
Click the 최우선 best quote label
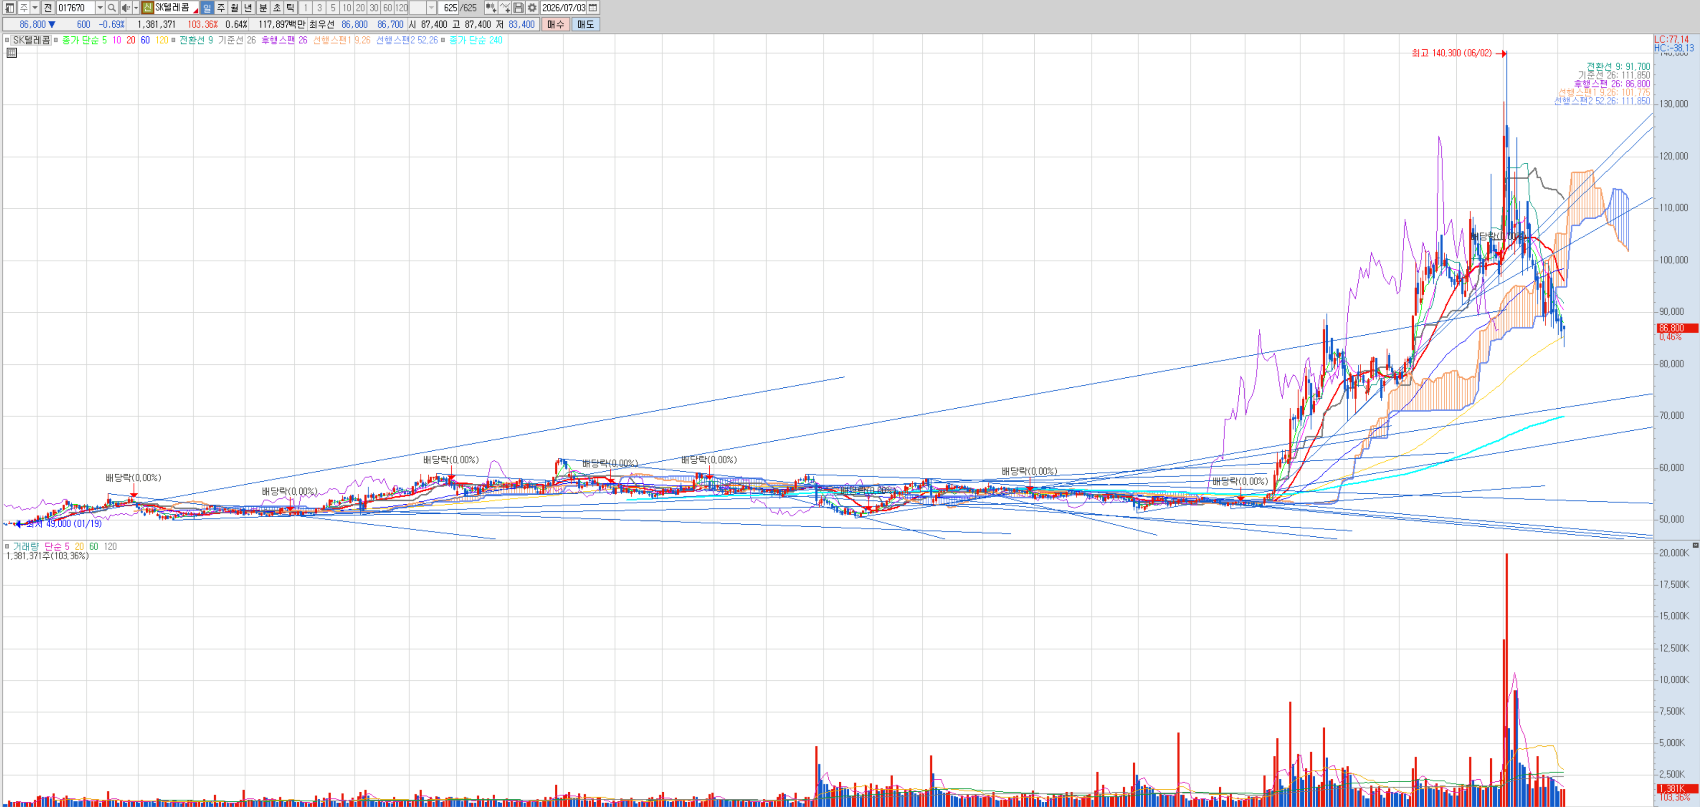(322, 24)
